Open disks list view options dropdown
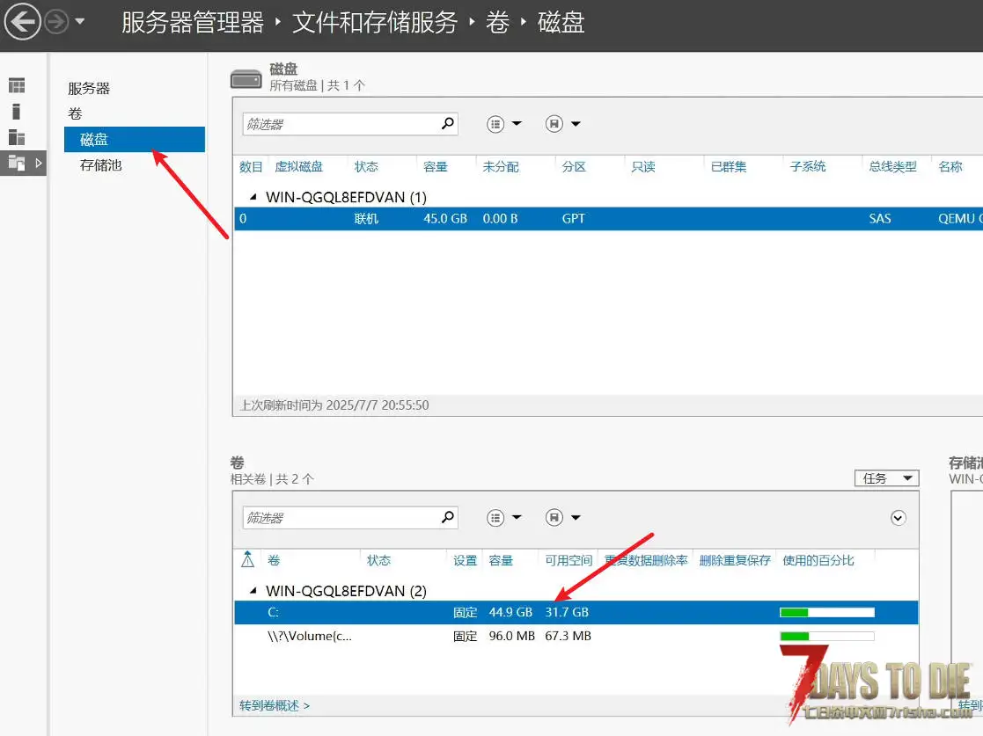 pyautogui.click(x=504, y=124)
